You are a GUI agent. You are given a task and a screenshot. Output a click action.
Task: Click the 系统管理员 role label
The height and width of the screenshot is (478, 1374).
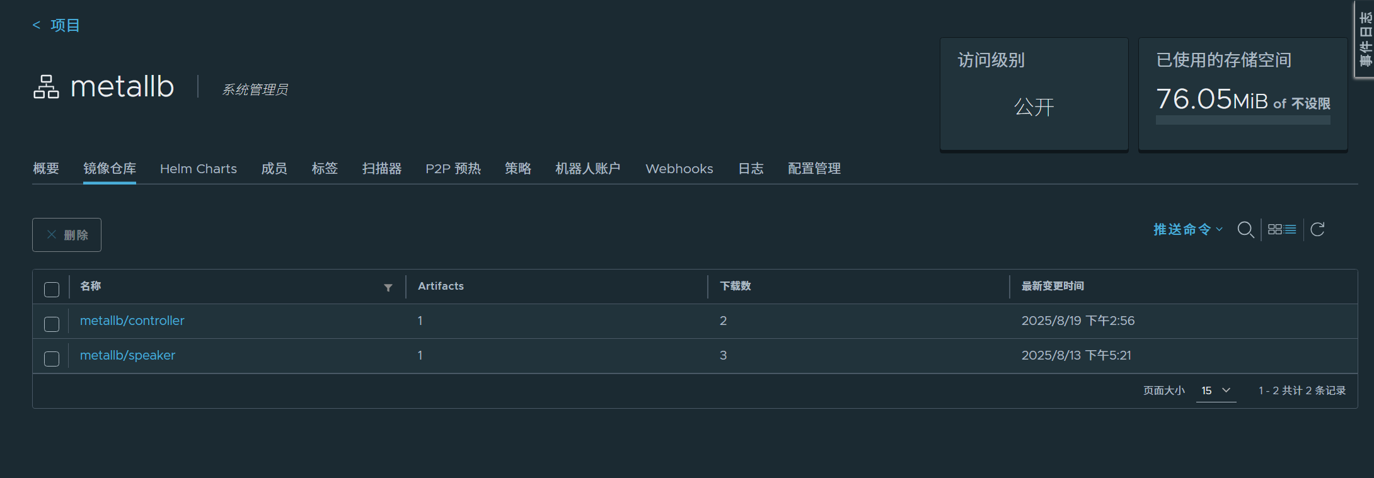coord(255,89)
